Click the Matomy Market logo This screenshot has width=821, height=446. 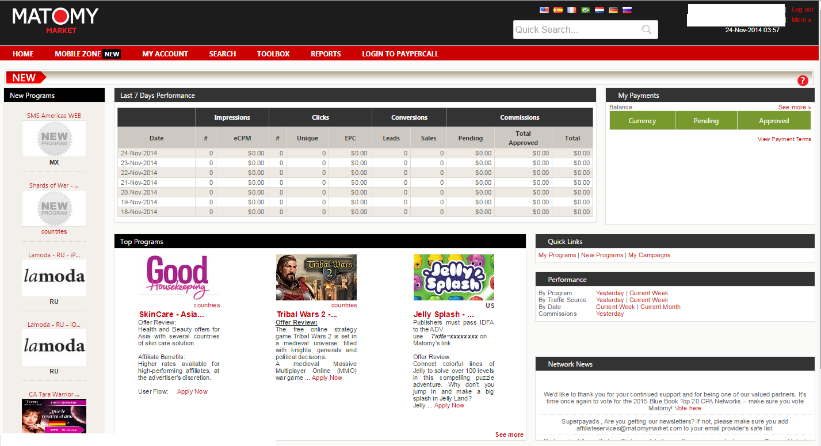tap(55, 20)
